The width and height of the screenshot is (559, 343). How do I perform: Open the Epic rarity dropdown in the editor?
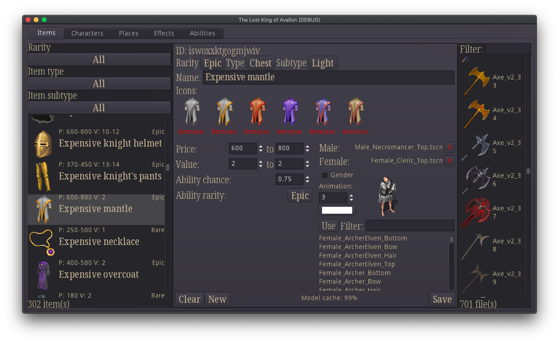click(212, 63)
